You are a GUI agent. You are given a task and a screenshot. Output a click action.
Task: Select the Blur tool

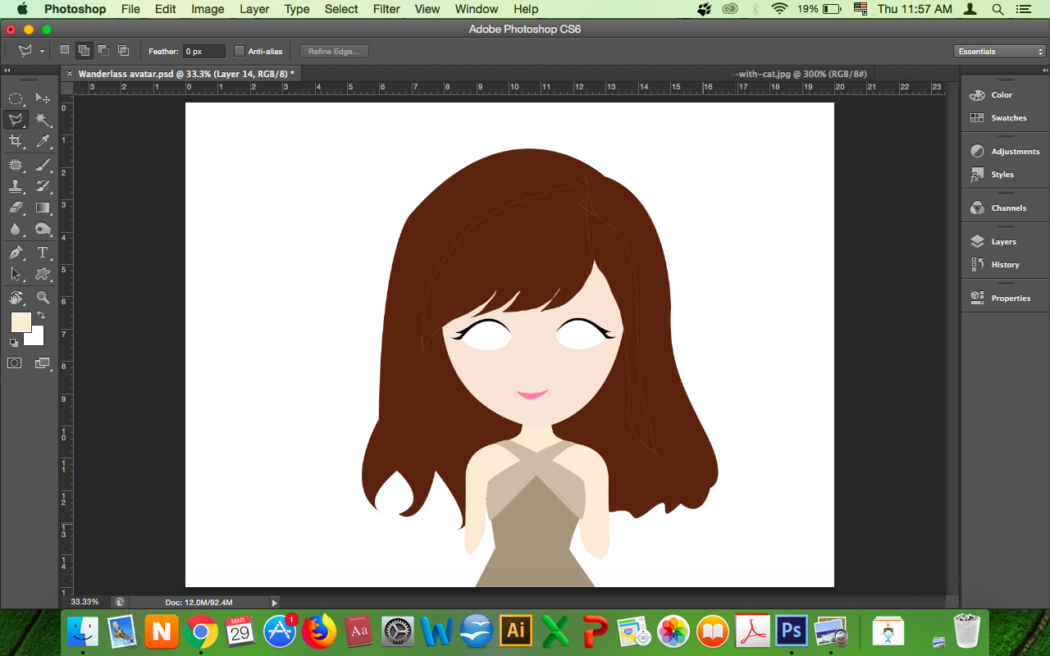point(16,229)
